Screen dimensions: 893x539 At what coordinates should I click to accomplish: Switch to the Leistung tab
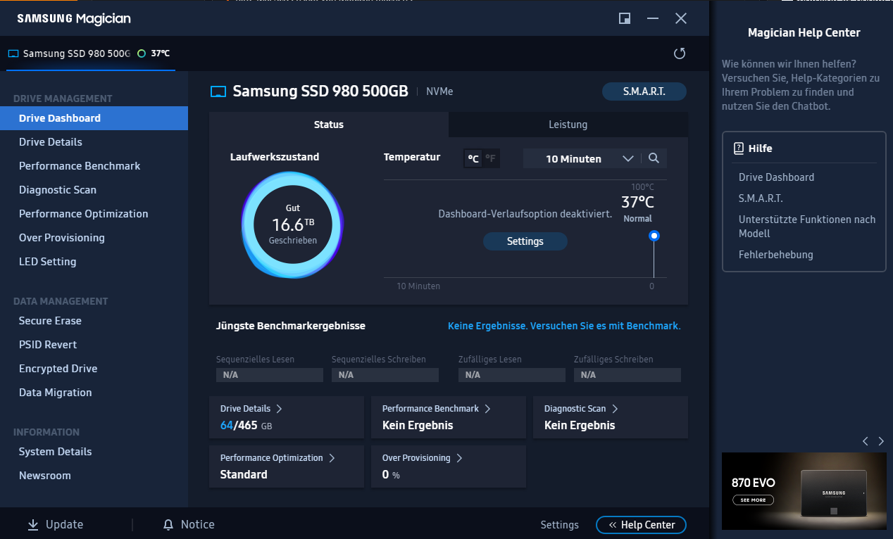point(568,125)
